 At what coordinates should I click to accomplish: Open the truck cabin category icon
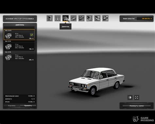[50, 18]
